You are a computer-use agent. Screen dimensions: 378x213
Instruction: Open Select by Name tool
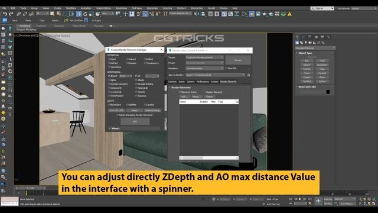tap(58, 14)
